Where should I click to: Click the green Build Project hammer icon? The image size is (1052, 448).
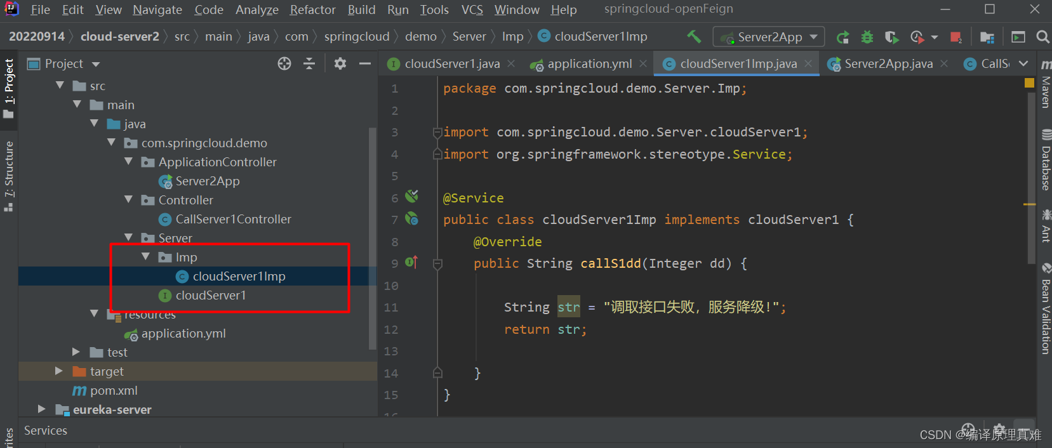[694, 37]
